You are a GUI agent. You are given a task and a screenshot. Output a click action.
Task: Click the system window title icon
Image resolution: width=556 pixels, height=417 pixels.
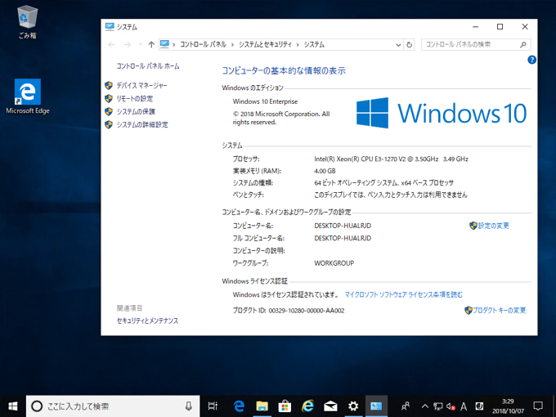[x=110, y=27]
